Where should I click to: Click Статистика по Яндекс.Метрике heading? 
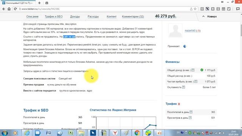point(113,110)
